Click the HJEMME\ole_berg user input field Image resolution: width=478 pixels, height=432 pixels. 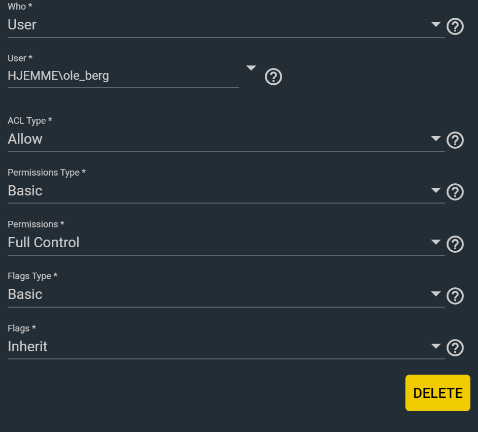pyautogui.click(x=123, y=76)
